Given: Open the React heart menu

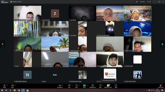Looking at the screenshot, I should 77,86.
